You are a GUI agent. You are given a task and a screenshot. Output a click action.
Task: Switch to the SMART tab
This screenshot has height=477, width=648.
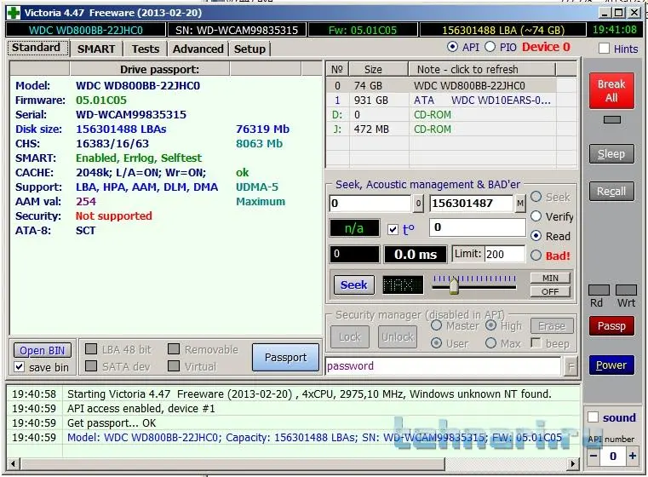[96, 49]
